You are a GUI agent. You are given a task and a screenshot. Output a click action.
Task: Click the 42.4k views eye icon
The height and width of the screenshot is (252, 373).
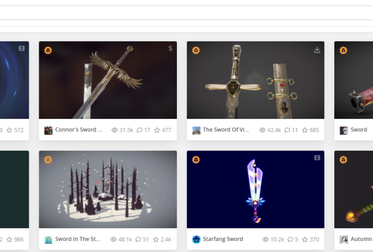click(x=262, y=130)
